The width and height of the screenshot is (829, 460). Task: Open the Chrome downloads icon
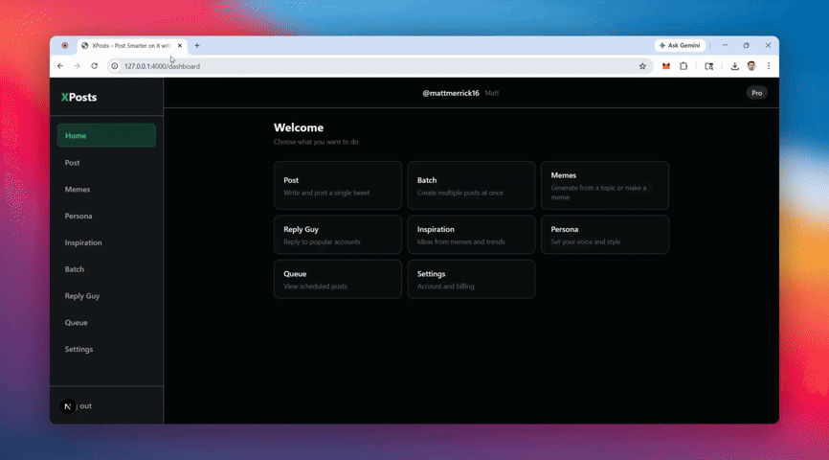734,66
